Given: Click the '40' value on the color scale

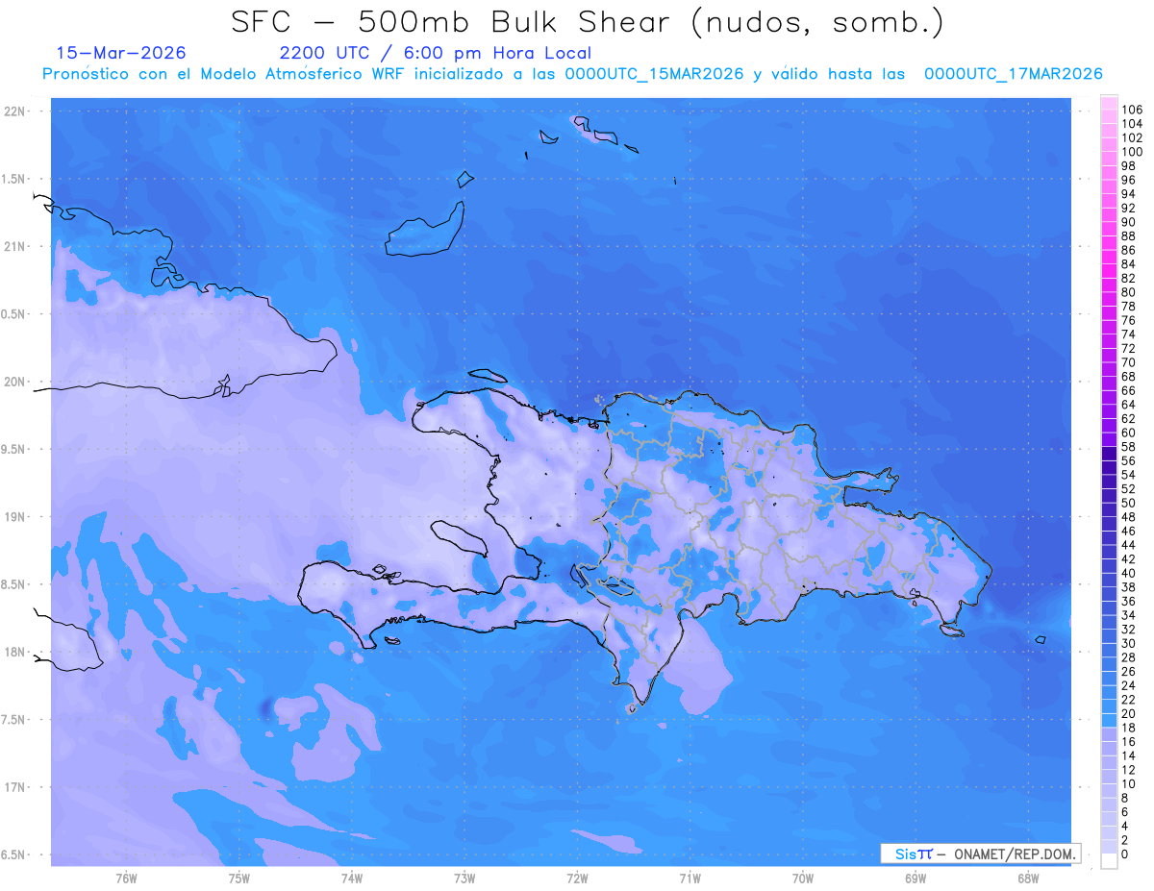Looking at the screenshot, I should point(1129,573).
